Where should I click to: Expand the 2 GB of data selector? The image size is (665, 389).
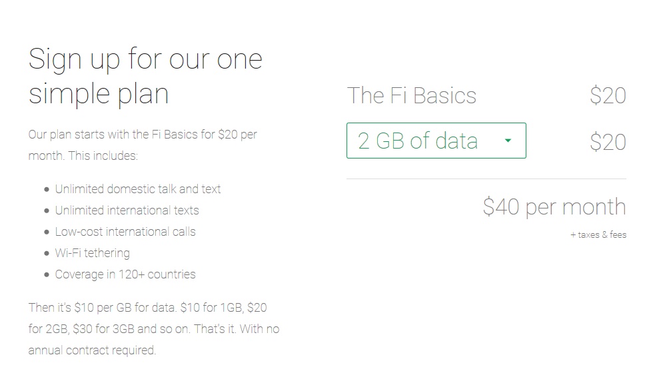click(x=436, y=141)
